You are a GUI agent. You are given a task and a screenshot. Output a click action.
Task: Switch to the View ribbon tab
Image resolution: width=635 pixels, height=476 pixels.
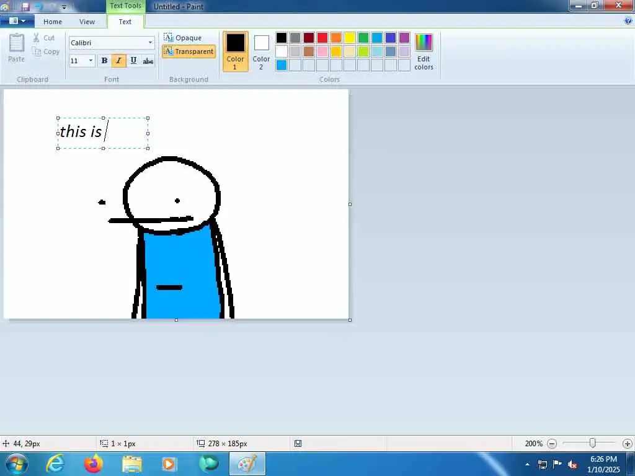(x=87, y=22)
